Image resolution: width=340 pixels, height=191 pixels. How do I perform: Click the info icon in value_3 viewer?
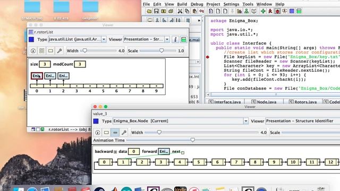pos(98,133)
